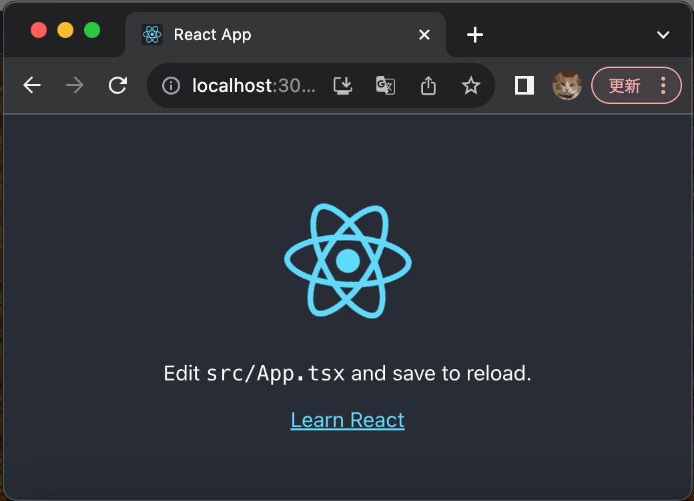View site information for localhost
694x501 pixels.
tap(171, 86)
